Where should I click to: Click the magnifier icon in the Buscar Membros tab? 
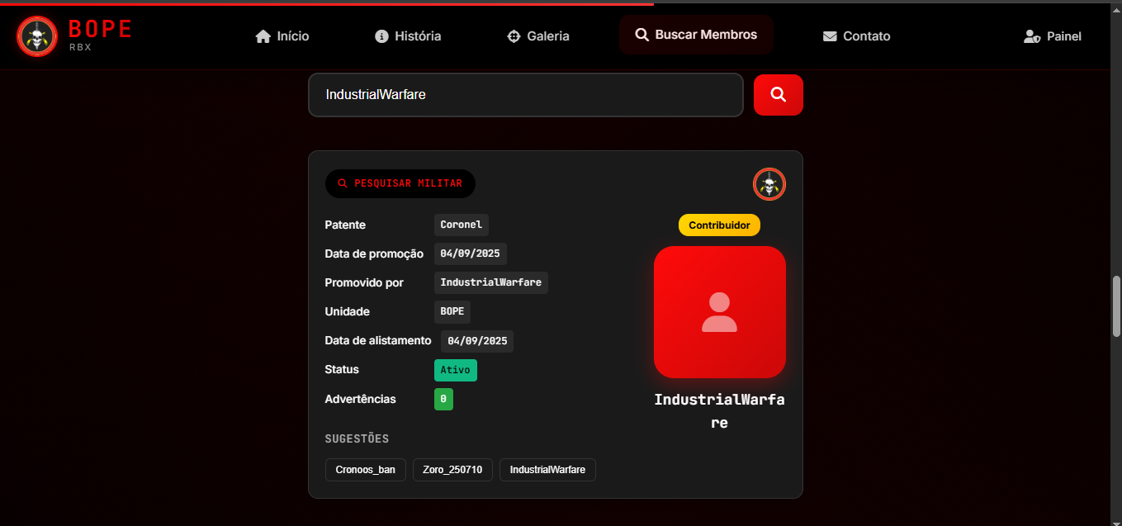tap(641, 35)
